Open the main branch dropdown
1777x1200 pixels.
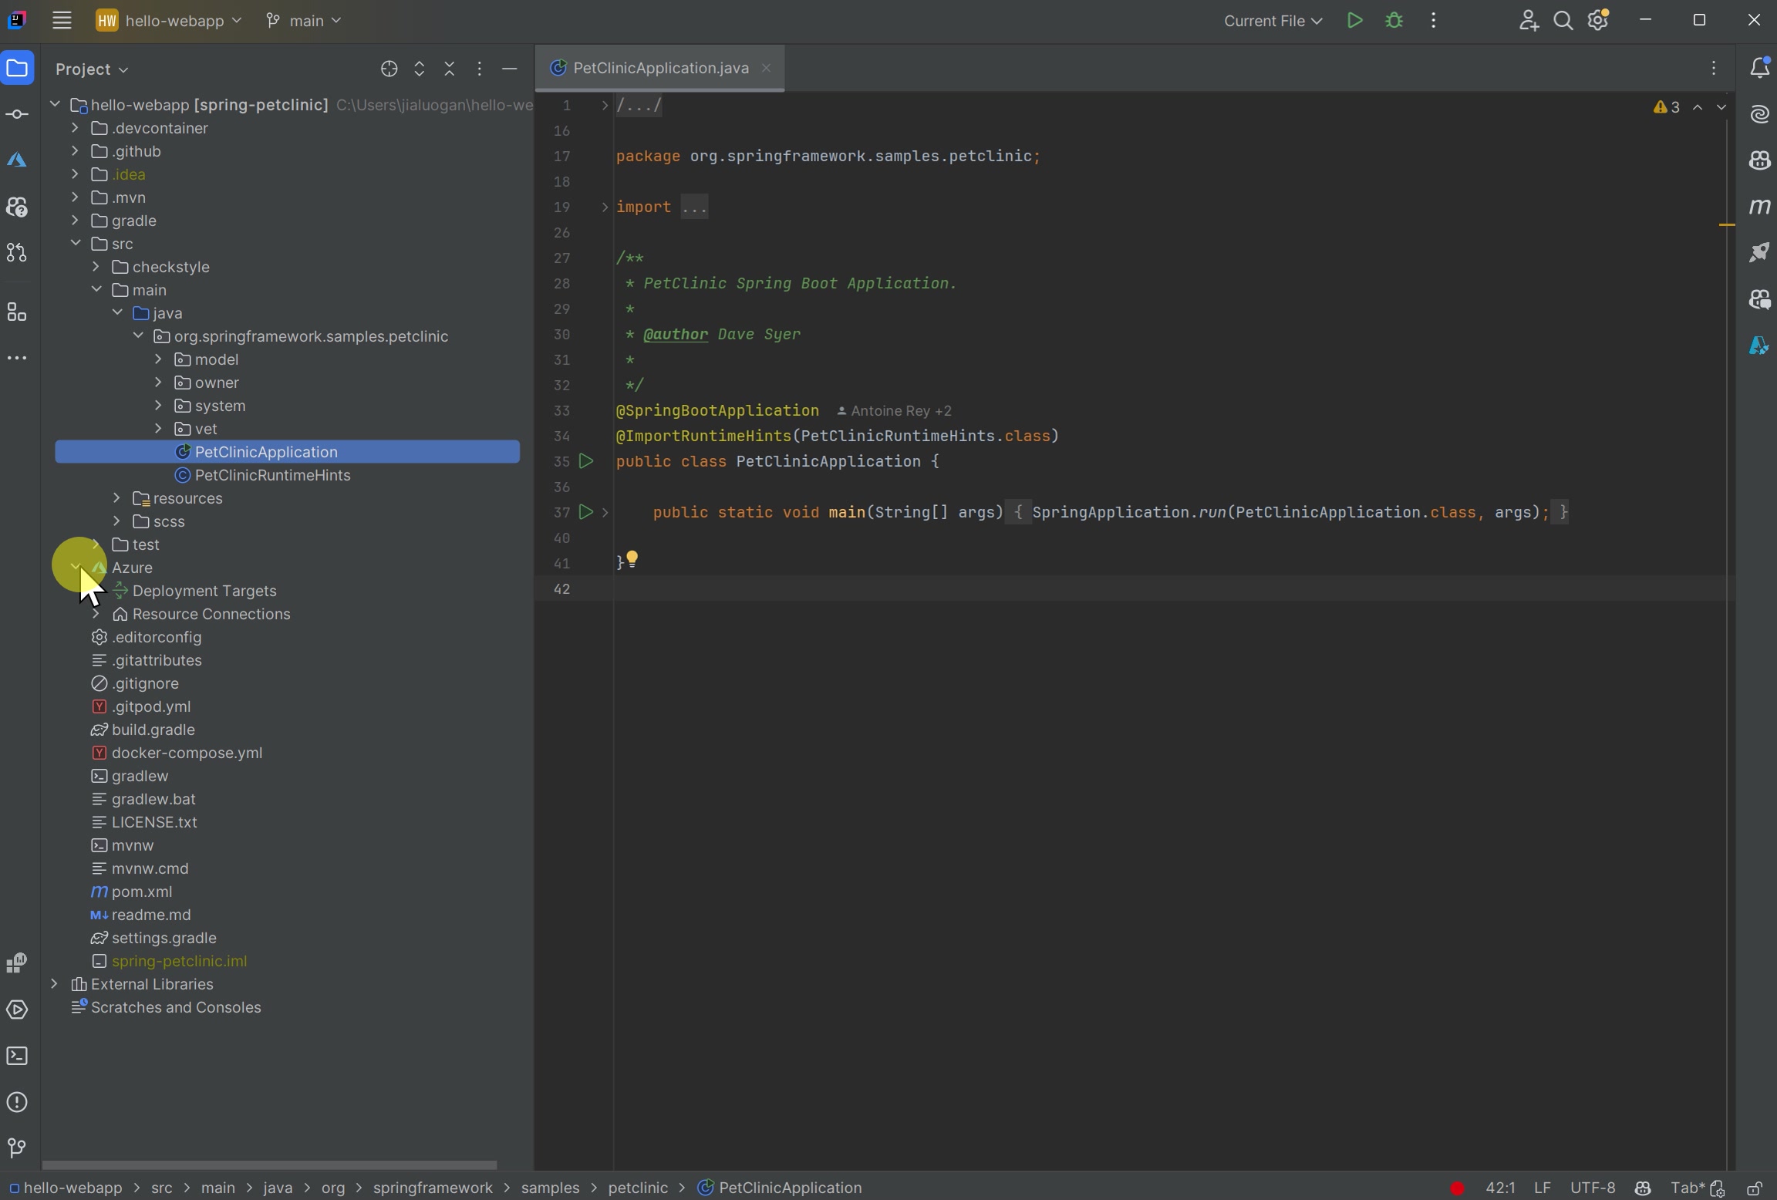tap(304, 21)
